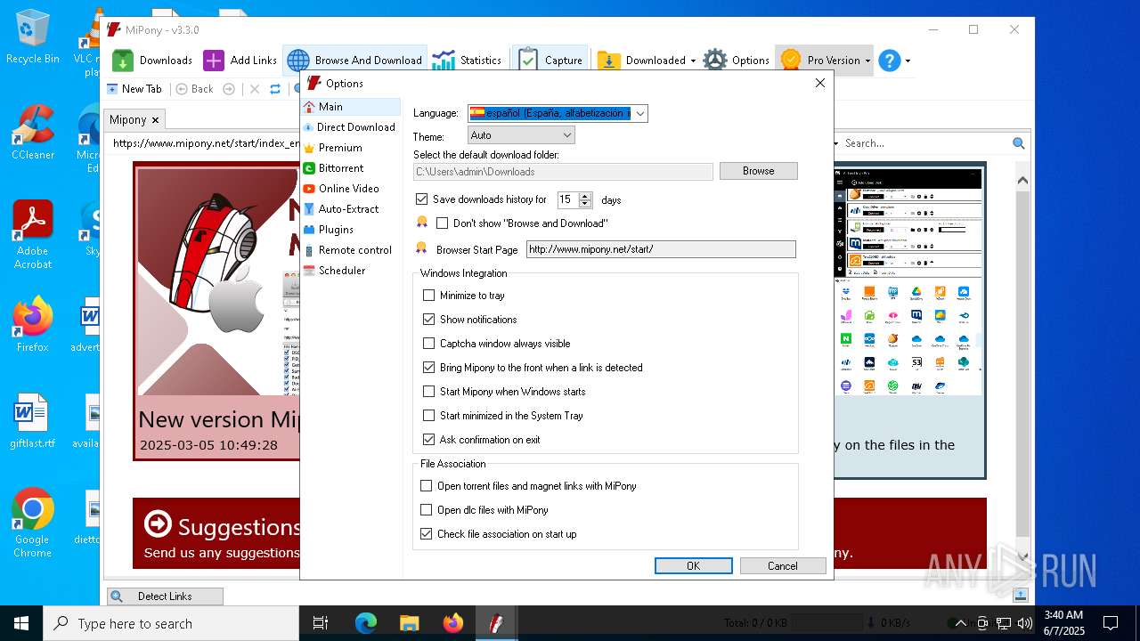Cancel the Options dialog
The width and height of the screenshot is (1140, 641).
coord(783,566)
